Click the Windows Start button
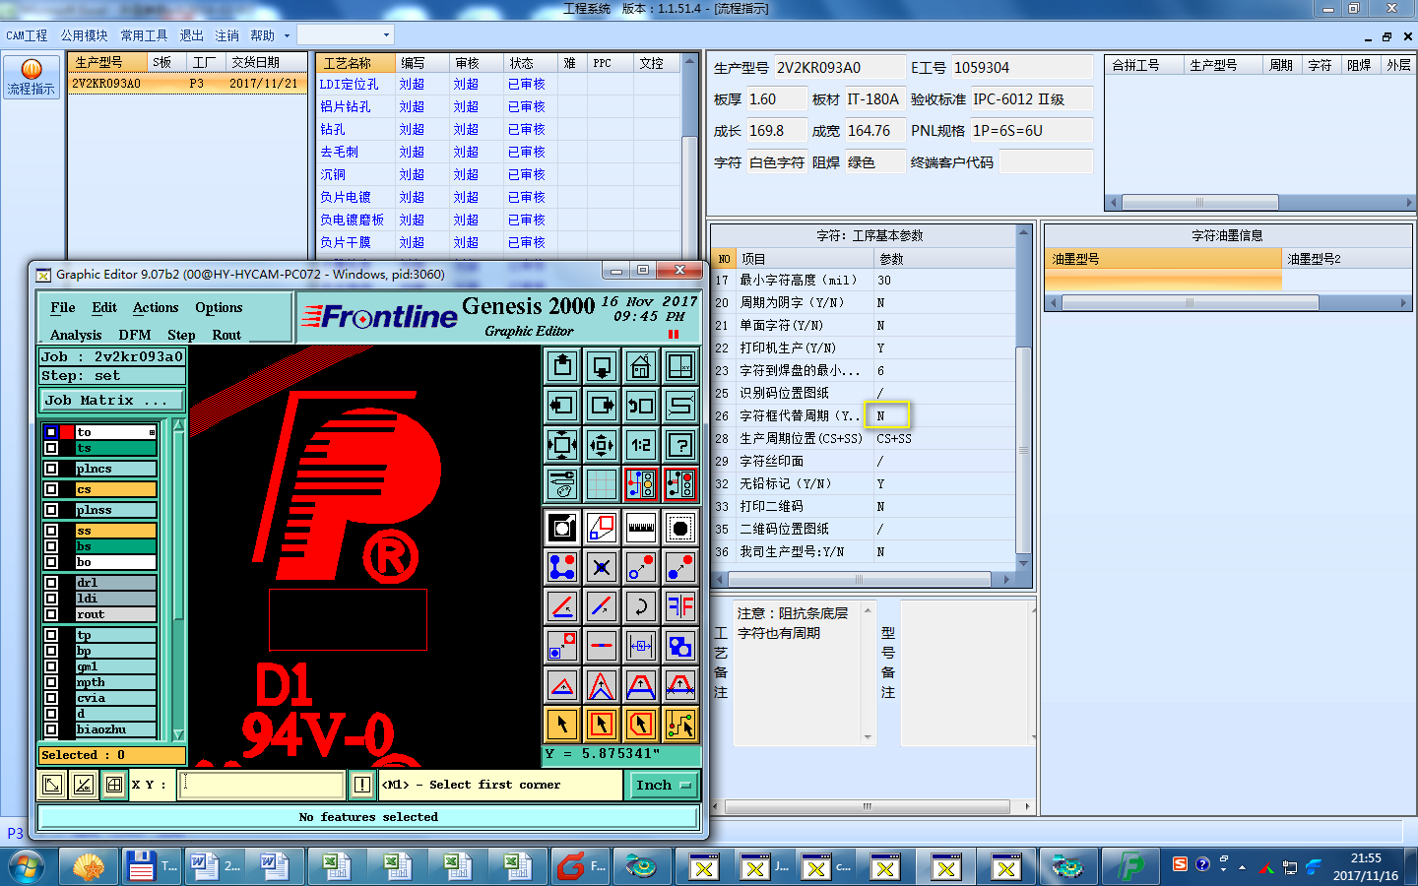 point(27,867)
